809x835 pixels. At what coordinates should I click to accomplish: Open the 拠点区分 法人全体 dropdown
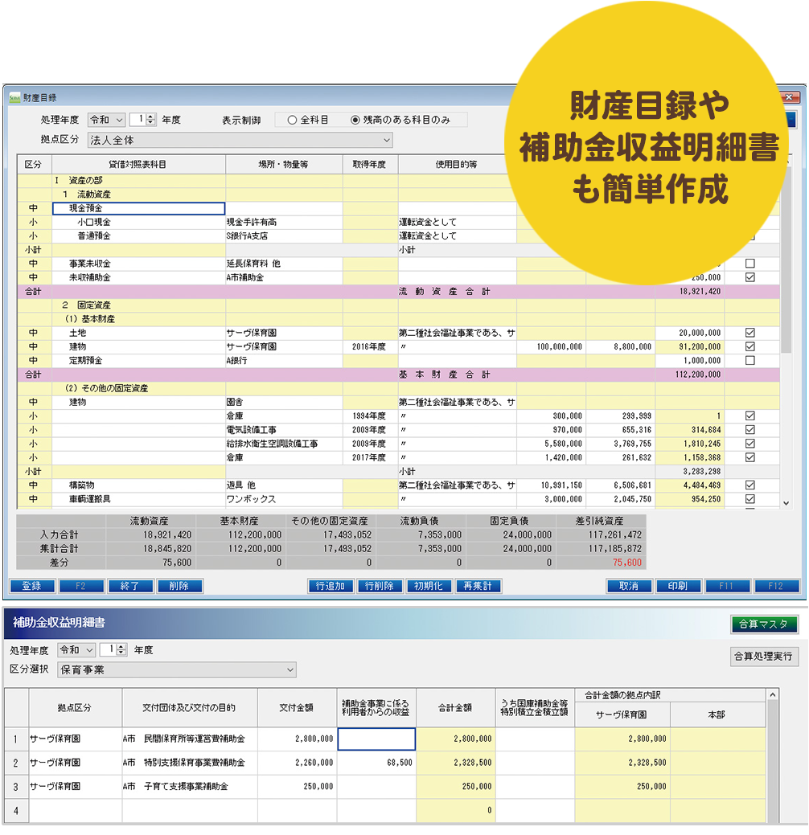click(240, 141)
